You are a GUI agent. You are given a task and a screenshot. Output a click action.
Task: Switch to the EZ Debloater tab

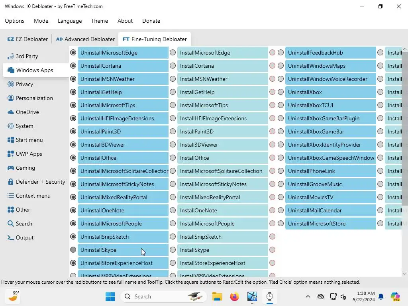pos(27,39)
